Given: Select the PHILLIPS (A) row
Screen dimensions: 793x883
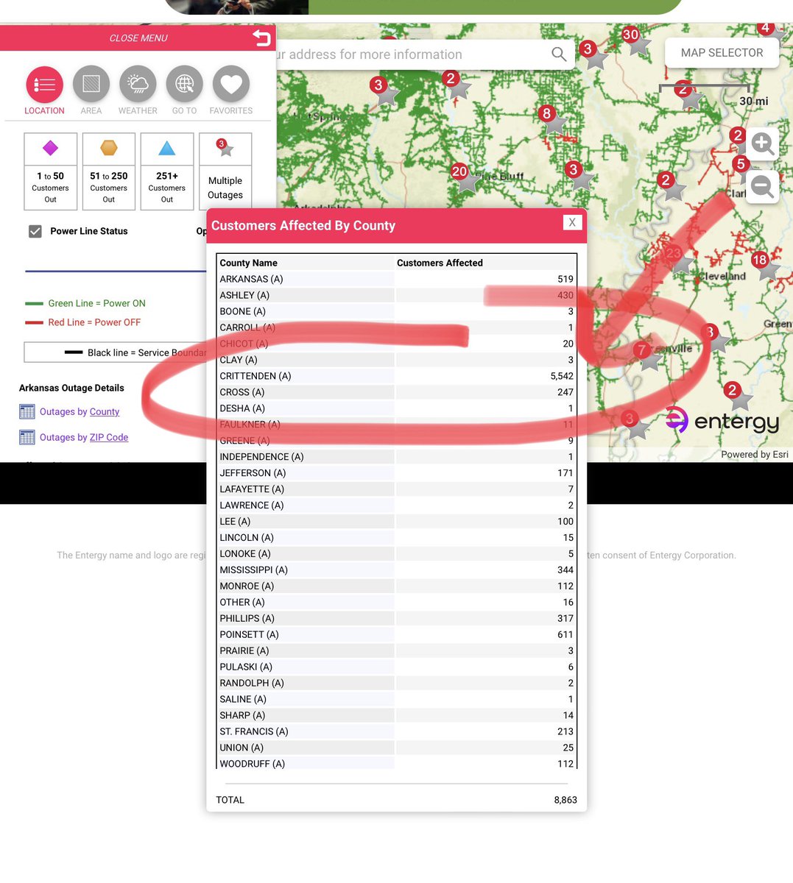Looking at the screenshot, I should point(397,618).
